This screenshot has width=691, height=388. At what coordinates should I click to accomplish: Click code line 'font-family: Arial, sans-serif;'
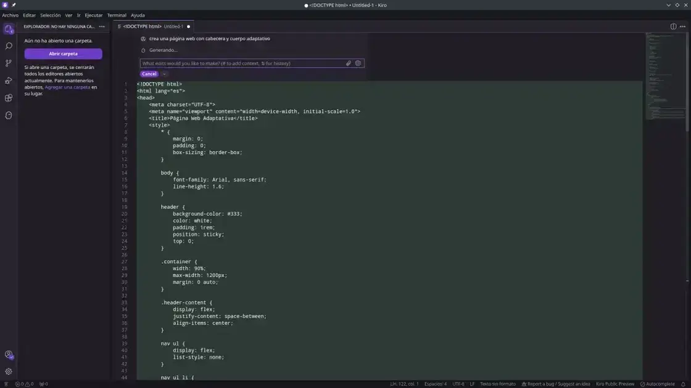tap(220, 180)
